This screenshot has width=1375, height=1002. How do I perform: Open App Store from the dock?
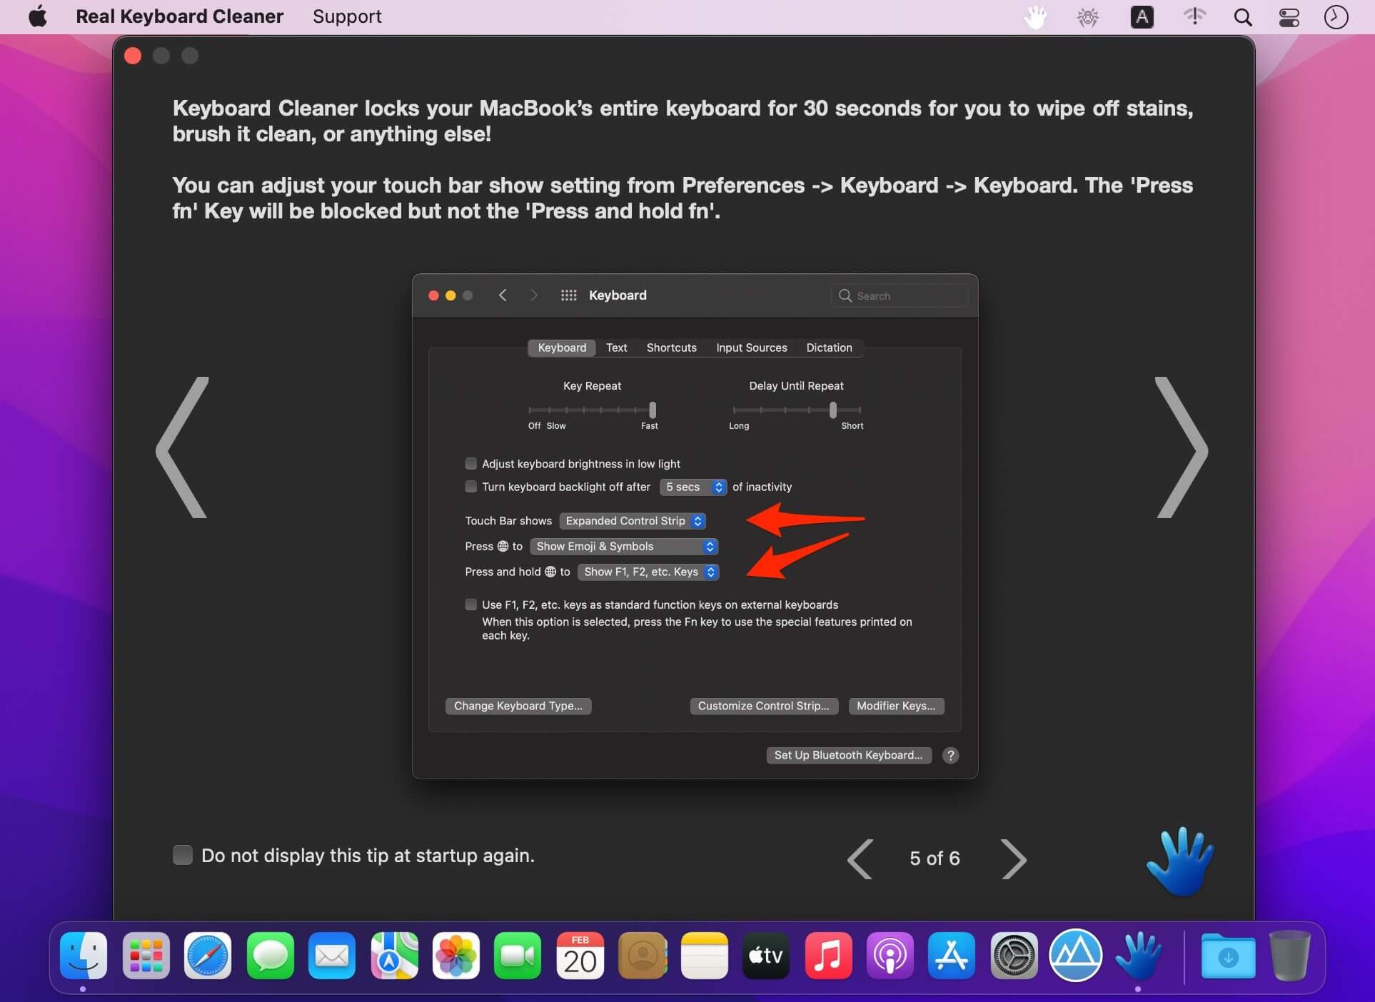click(x=951, y=956)
